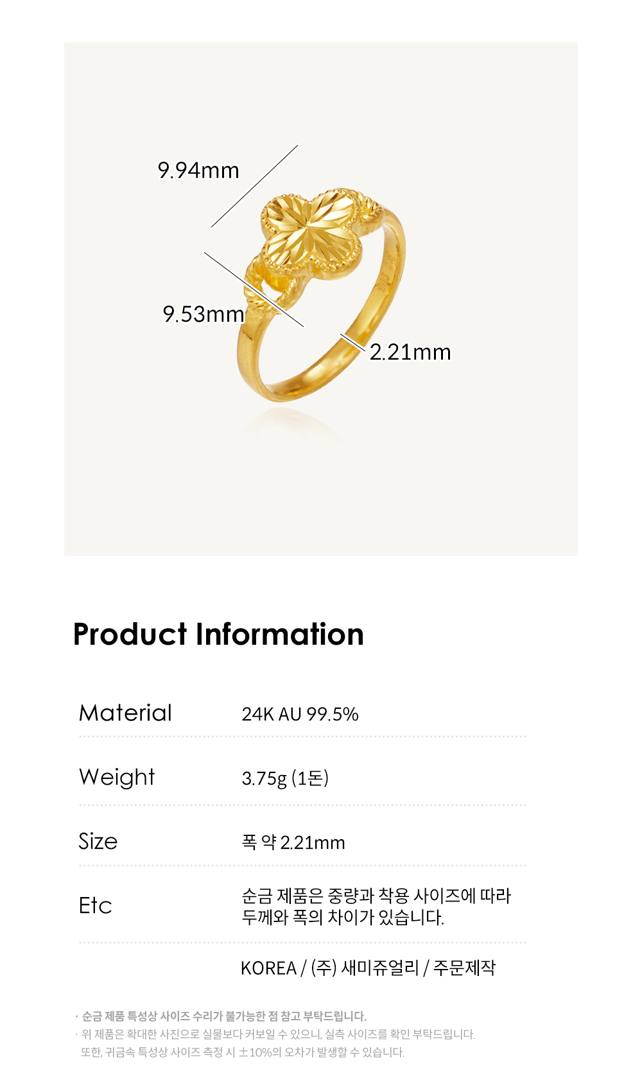Click the 두께와 폭의 차이가 있습니다 line

tap(343, 918)
